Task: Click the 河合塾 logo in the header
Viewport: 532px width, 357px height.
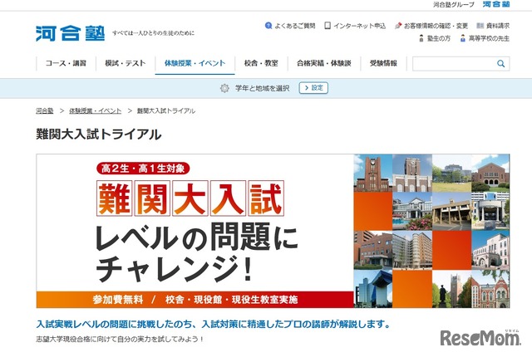Action: (70, 33)
